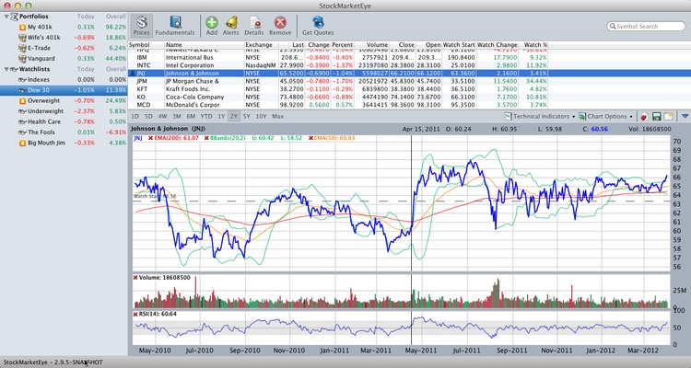Switch chart range to 5D
Viewport: 691px width, 368px height.
[148, 117]
